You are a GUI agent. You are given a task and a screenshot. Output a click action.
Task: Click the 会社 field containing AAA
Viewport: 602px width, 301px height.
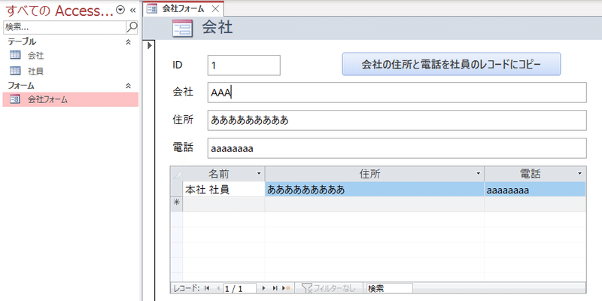coord(397,93)
